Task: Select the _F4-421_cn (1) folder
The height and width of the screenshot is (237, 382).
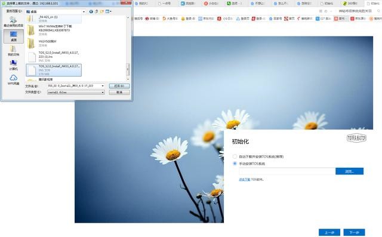Action: [x=54, y=19]
